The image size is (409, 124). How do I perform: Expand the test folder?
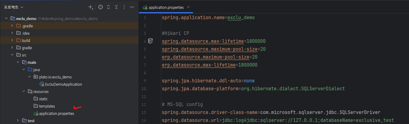[18, 121]
